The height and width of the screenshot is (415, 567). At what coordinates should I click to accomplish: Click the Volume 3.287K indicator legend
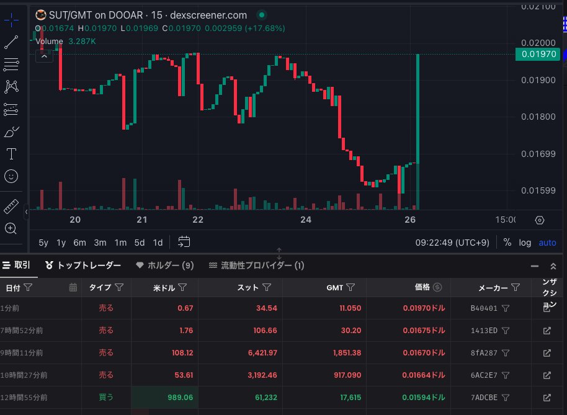tap(66, 41)
